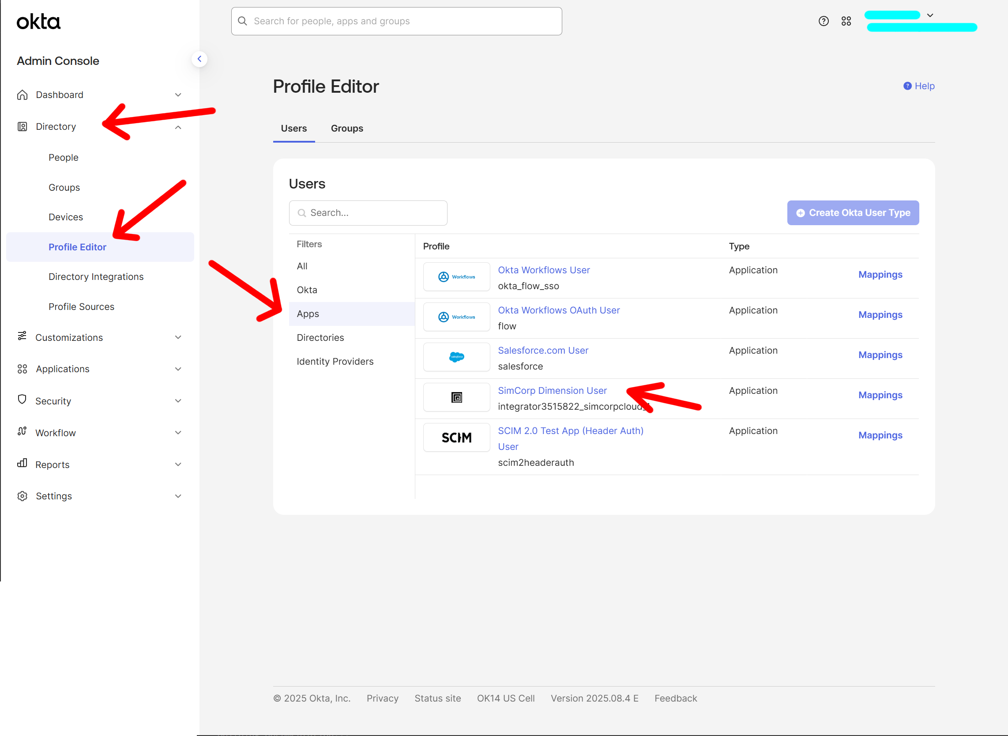
Task: Click the Customizations sidebar icon
Action: (x=22, y=337)
